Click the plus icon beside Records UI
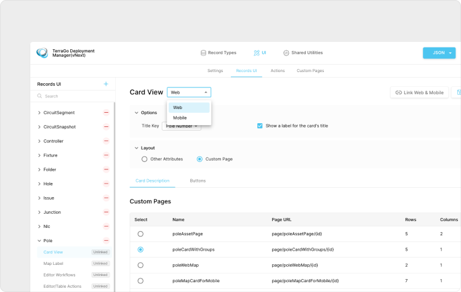The height and width of the screenshot is (292, 461). pos(106,84)
